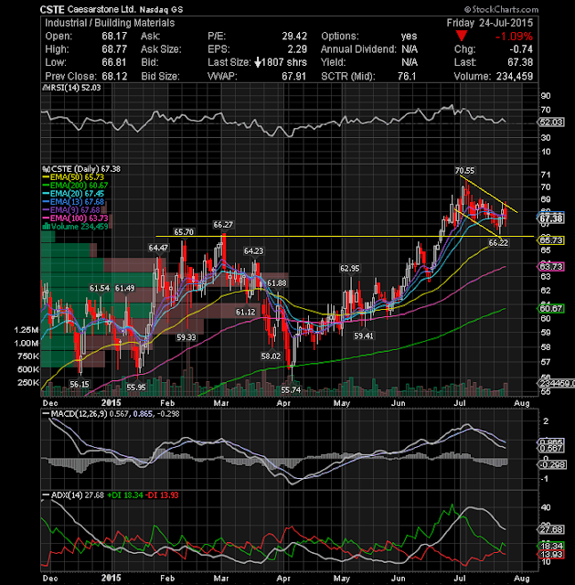Click the 61.12 price annotation
Image resolution: width=575 pixels, height=585 pixels.
coord(246,312)
